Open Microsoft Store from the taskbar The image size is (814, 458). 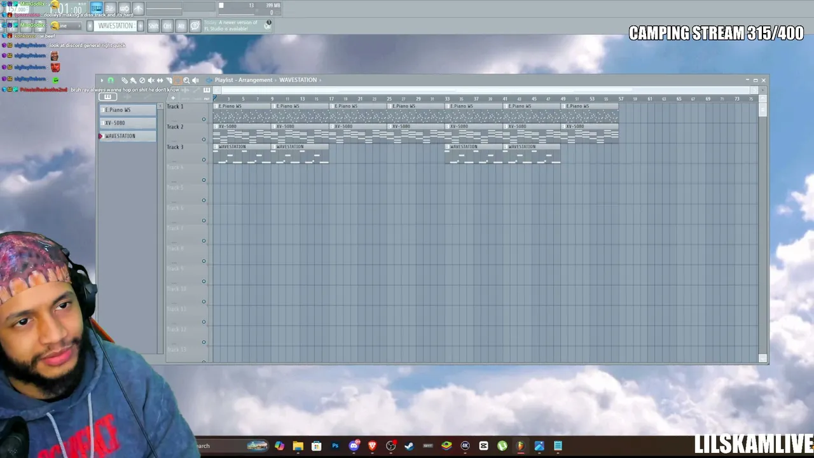click(316, 446)
